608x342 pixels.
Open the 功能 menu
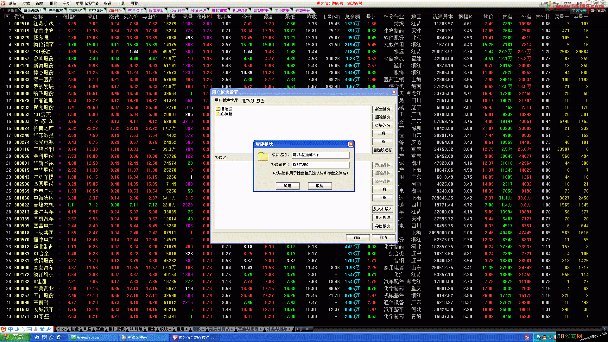(26, 3)
